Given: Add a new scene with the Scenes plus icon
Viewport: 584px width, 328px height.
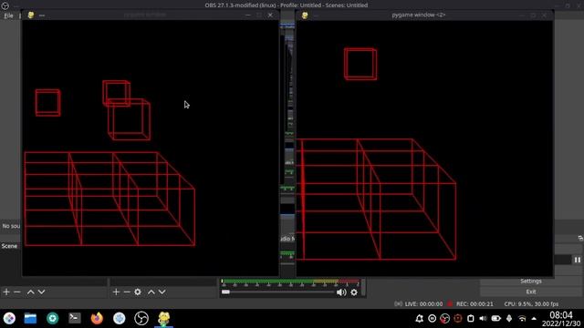Looking at the screenshot, I should (6, 292).
